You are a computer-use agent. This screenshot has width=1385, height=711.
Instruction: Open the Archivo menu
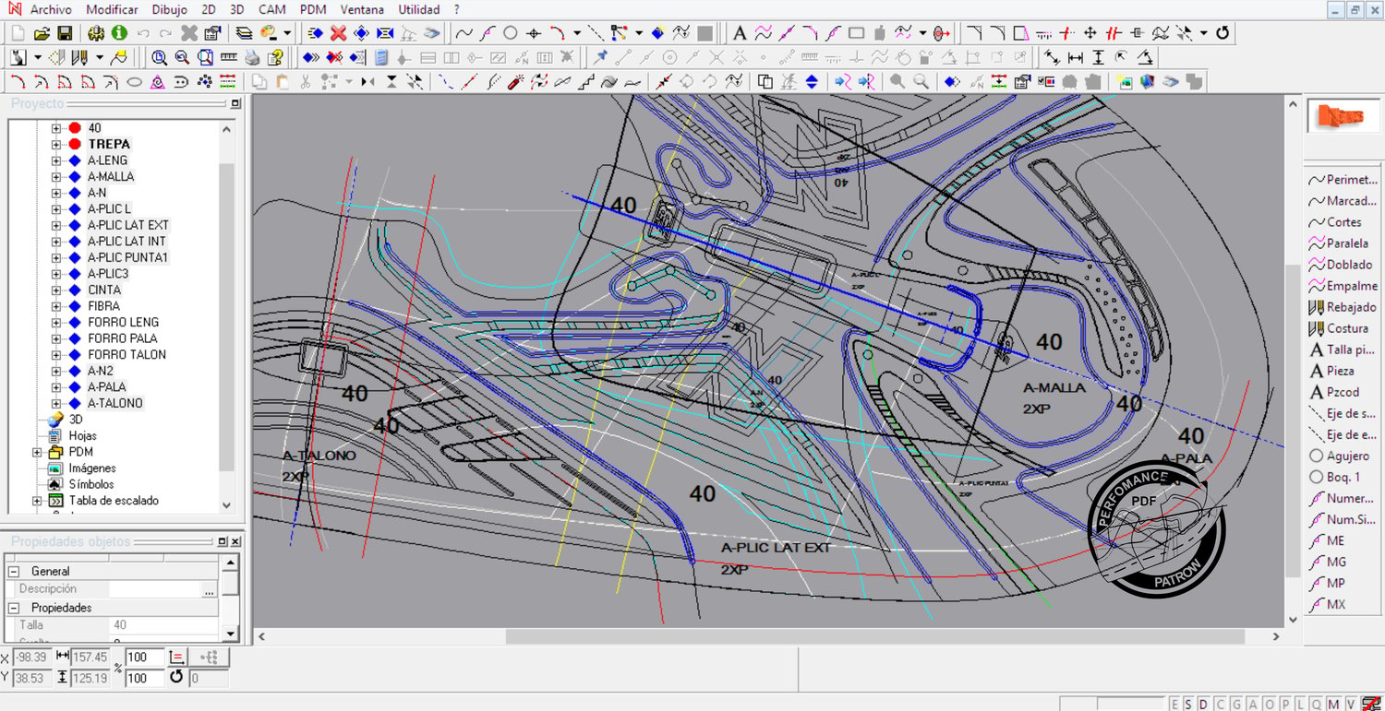tap(52, 9)
